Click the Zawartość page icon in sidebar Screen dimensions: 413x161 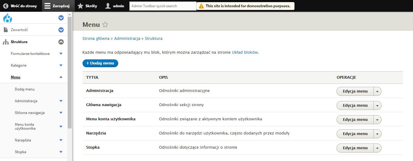coord(6,30)
